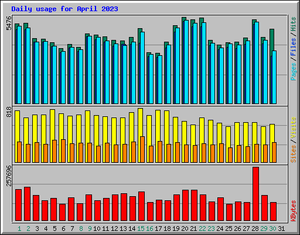Click the day 5 label on the x-axis
Screen dimensions: 300x235
pyautogui.click(x=54, y=229)
